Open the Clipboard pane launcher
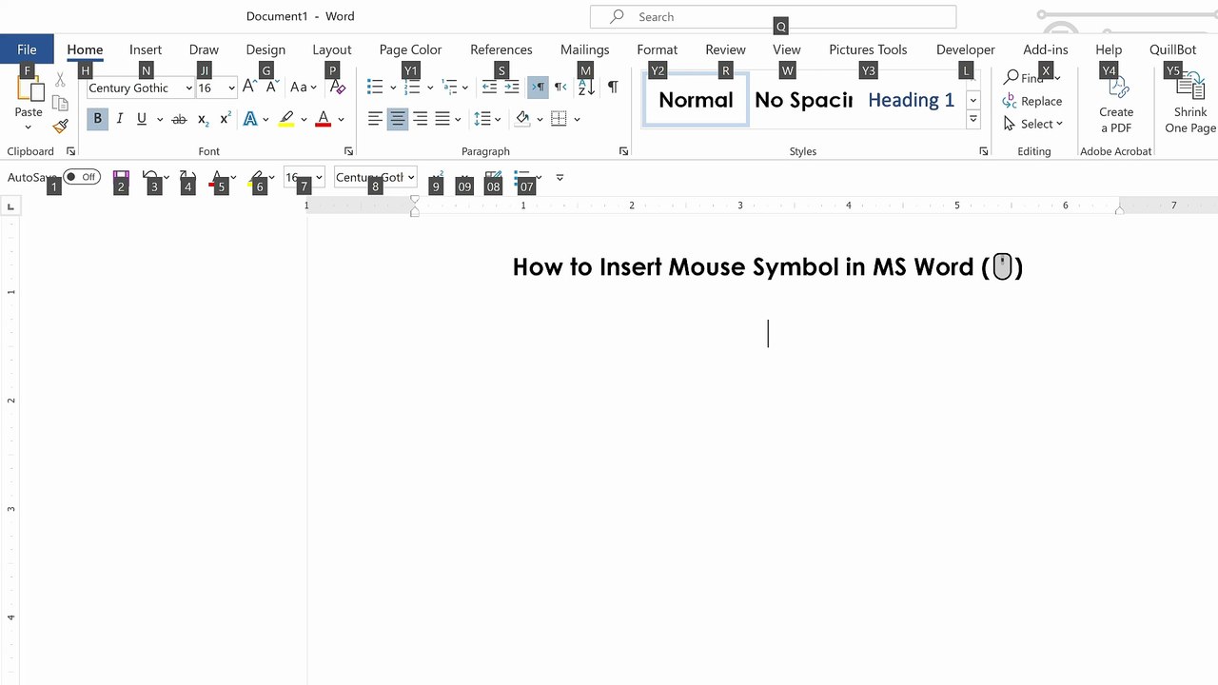1218x685 pixels. click(70, 151)
